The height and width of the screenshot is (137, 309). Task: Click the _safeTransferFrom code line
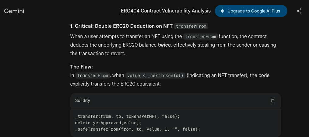click(138, 129)
